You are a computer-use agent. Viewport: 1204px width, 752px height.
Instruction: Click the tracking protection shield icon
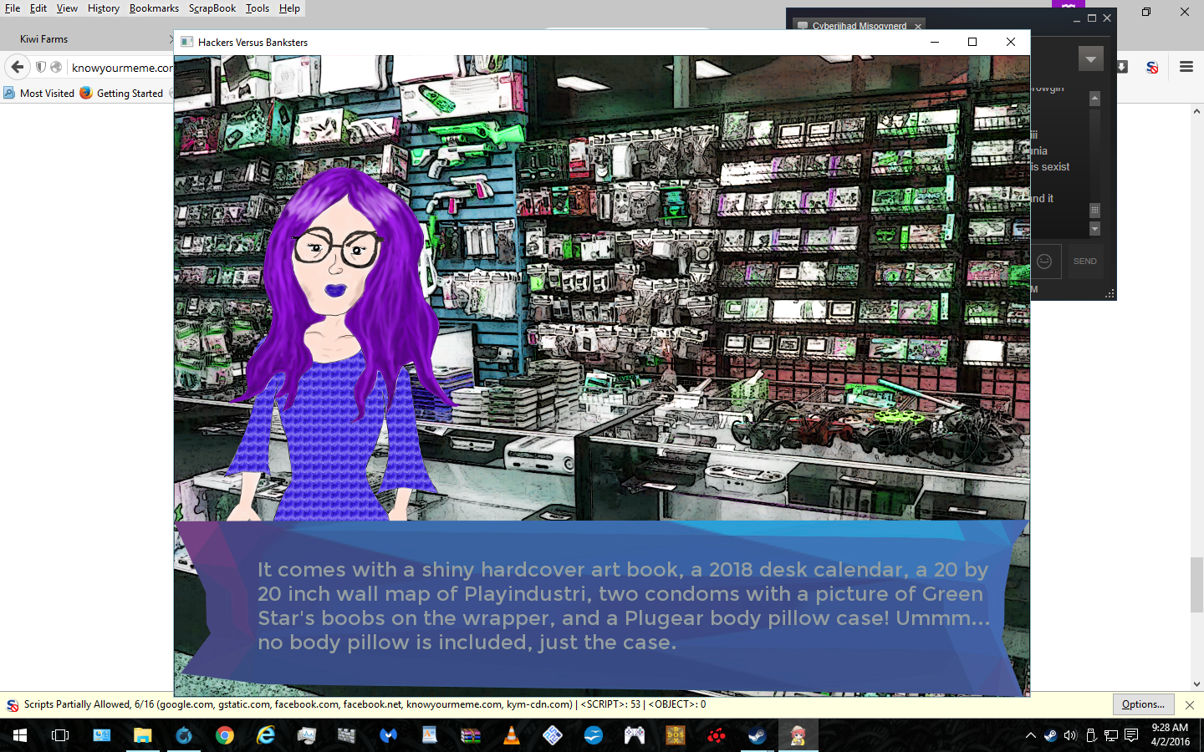click(x=41, y=67)
